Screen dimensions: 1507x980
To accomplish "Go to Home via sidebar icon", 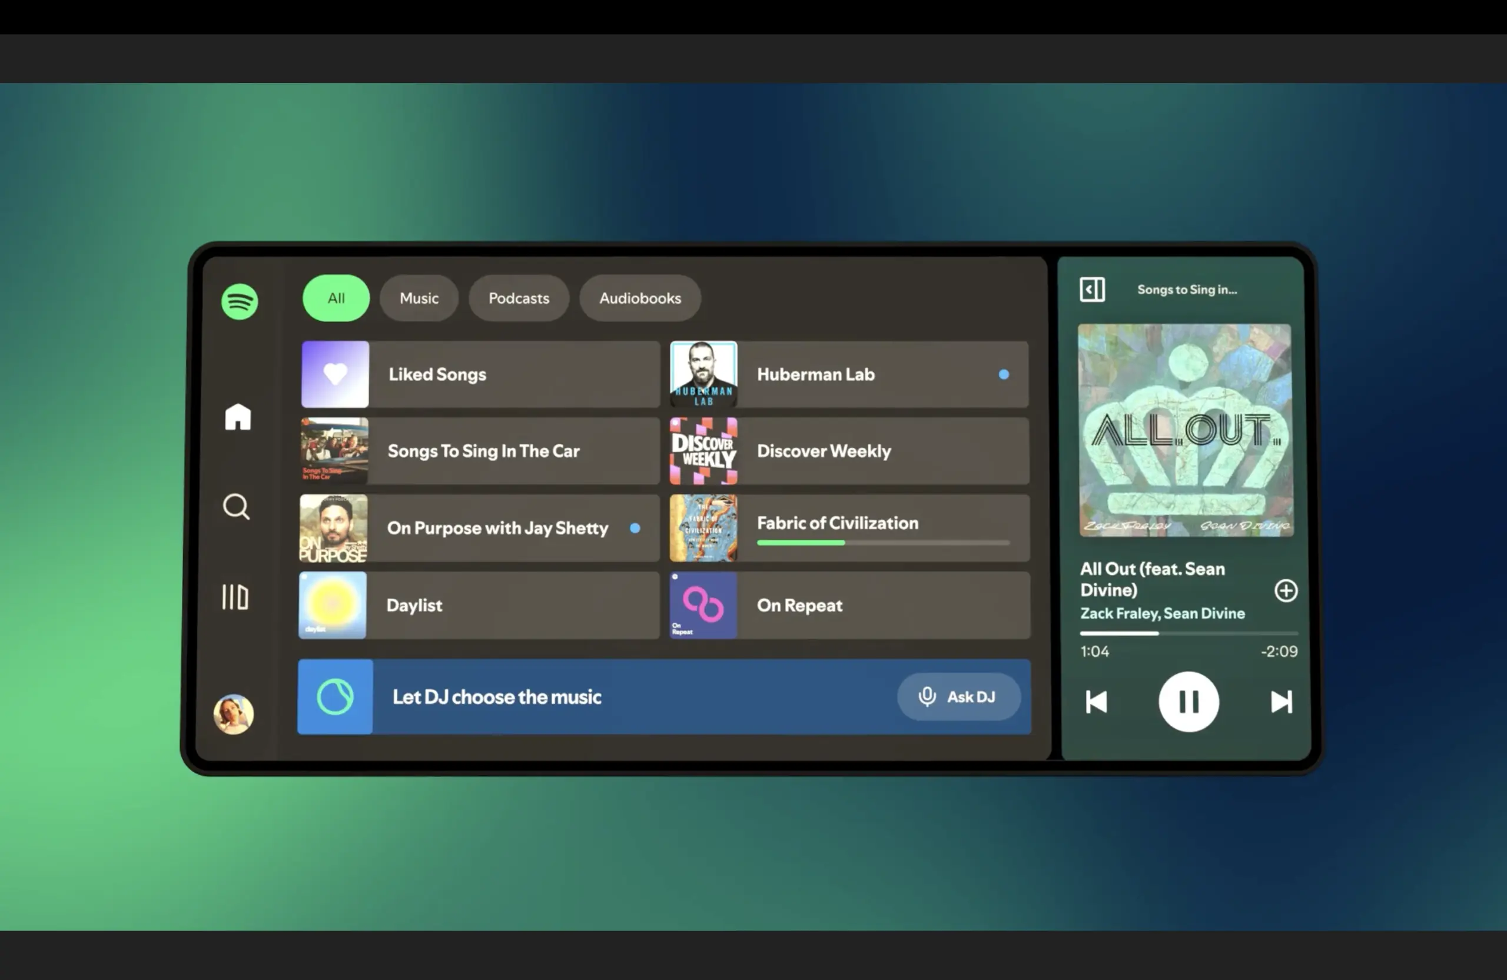I will click(x=238, y=417).
